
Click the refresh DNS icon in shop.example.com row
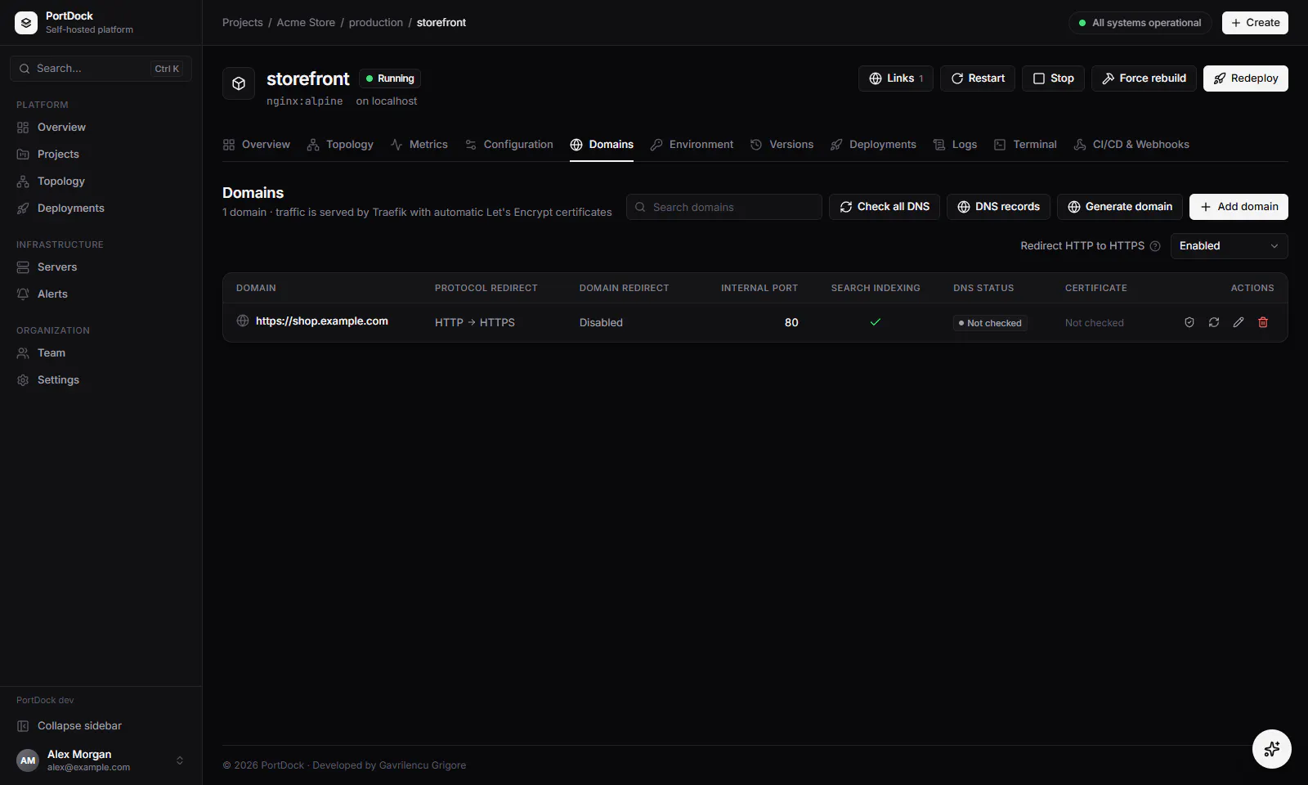pyautogui.click(x=1214, y=322)
